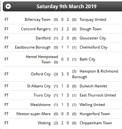Open the Wealdstone versus Welling United match row
Image resolution: width=122 pixels, height=129 pixels.
point(62,105)
